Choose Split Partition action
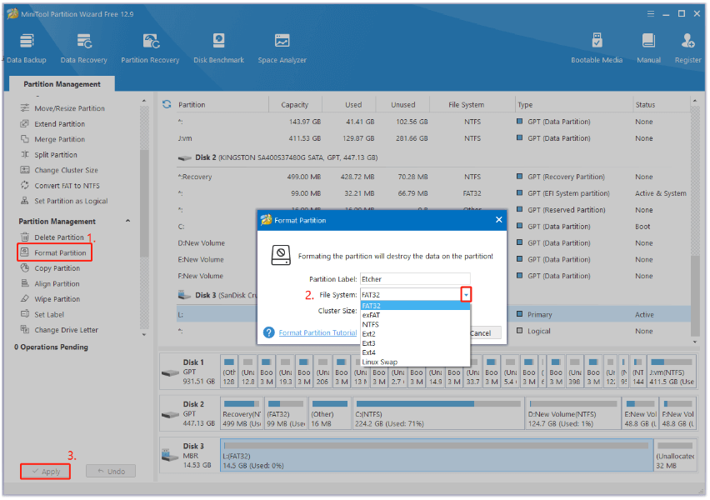The width and height of the screenshot is (710, 500). pos(49,154)
